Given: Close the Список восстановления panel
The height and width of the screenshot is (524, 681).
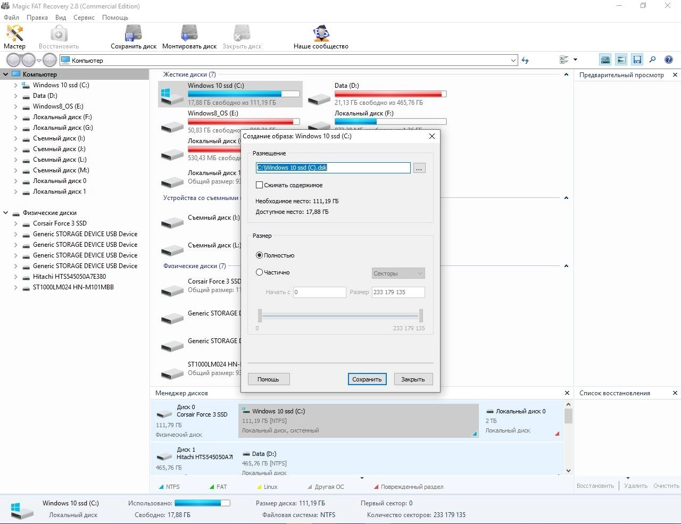Looking at the screenshot, I should click(675, 393).
